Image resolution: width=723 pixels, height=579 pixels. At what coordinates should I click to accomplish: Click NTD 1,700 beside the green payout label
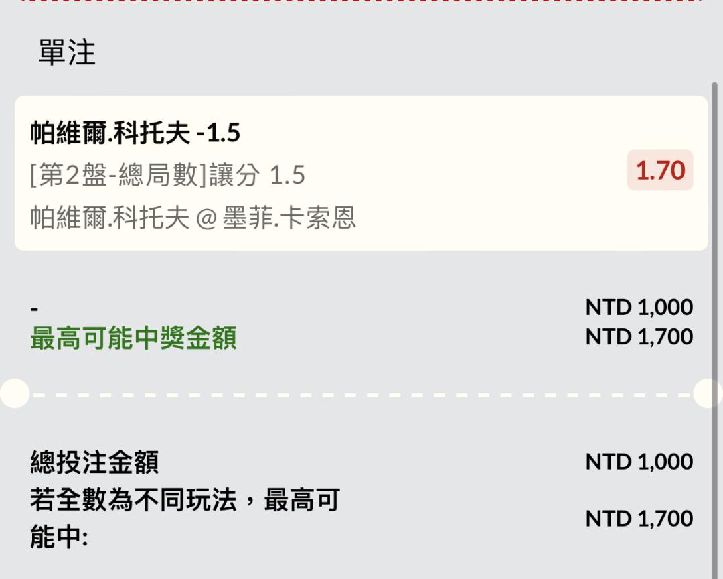(x=639, y=336)
